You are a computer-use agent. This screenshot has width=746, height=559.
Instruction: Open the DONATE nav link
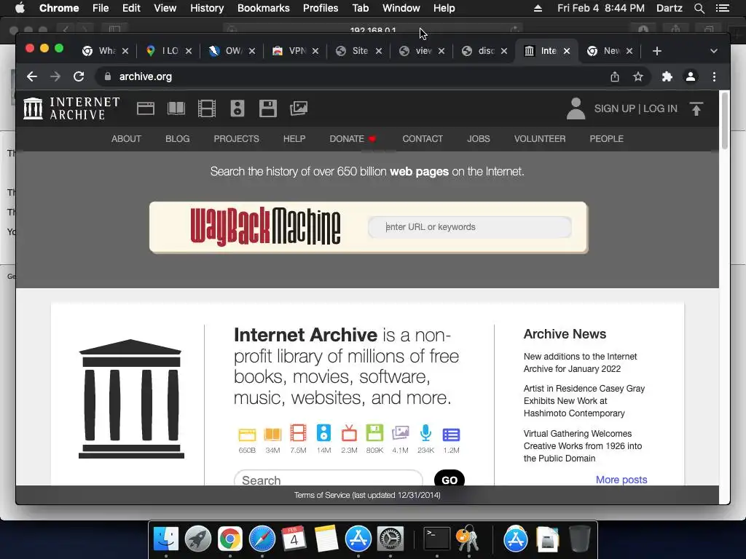click(x=353, y=139)
